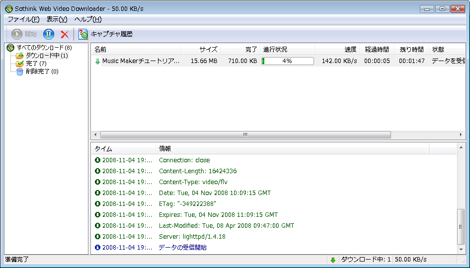Click the 15.66 MB size cell

tap(204, 61)
